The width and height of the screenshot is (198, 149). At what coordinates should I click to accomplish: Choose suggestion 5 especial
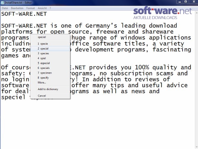(50, 63)
